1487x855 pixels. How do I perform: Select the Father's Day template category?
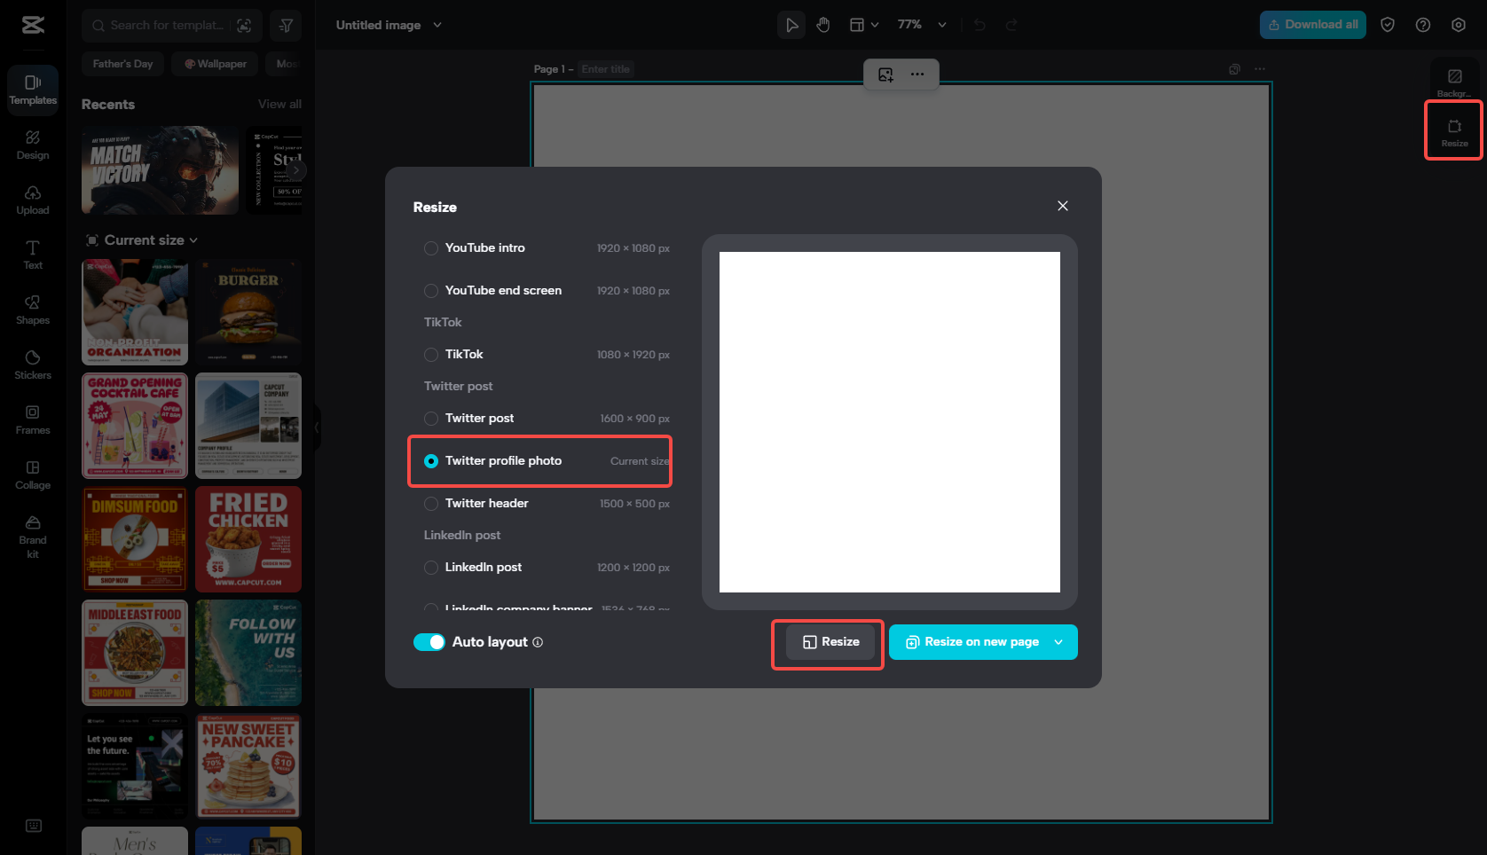click(x=122, y=63)
